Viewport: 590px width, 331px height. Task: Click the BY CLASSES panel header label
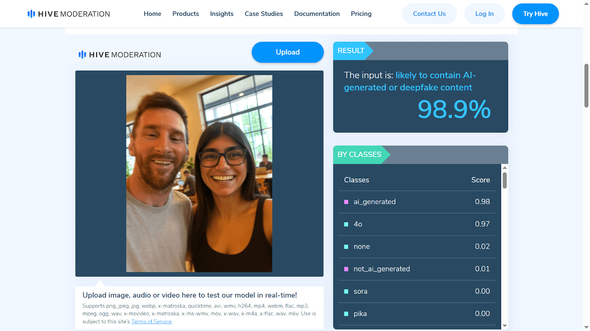pyautogui.click(x=360, y=154)
